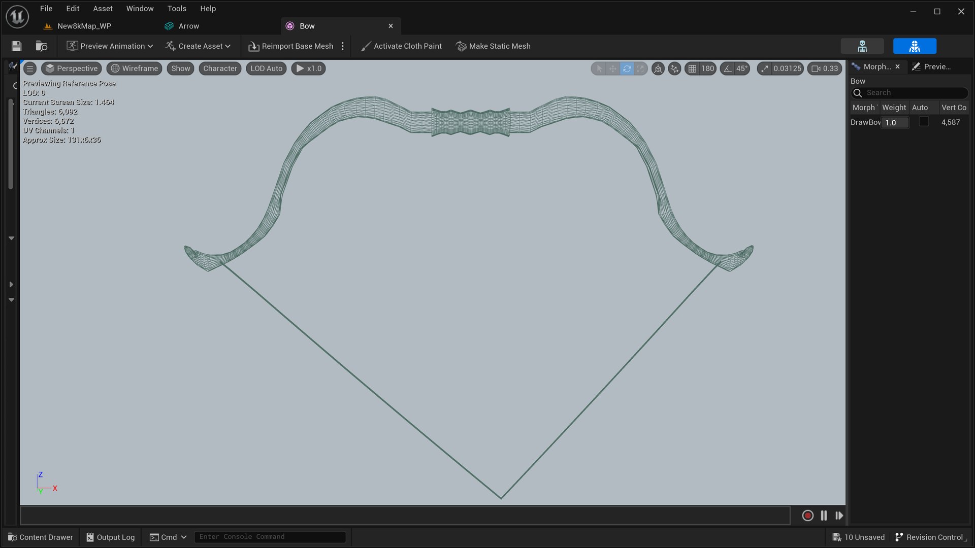Image resolution: width=975 pixels, height=548 pixels.
Task: Step forward one frame
Action: coord(839,516)
